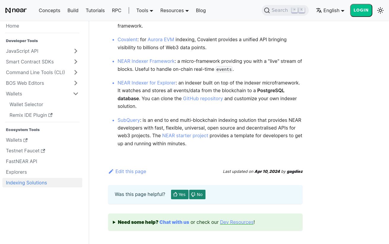Click the Chat with us arrow marker
Viewport: 389px width, 244px height.
pyautogui.click(x=114, y=222)
